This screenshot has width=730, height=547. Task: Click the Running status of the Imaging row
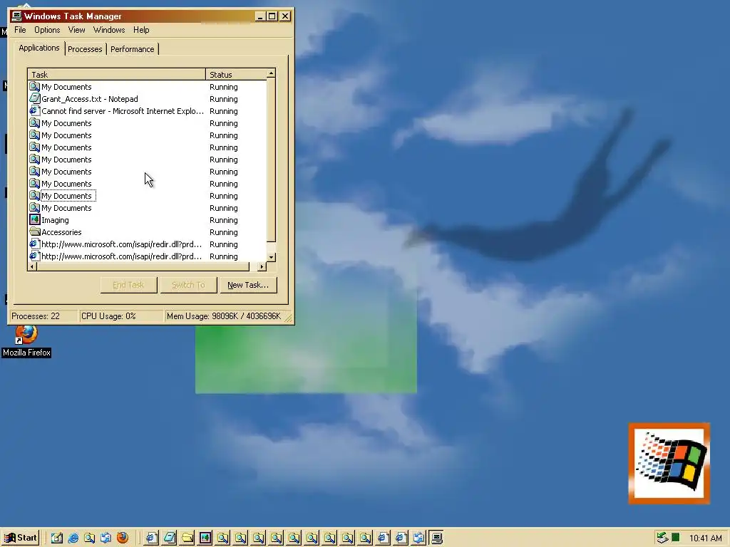pos(223,220)
